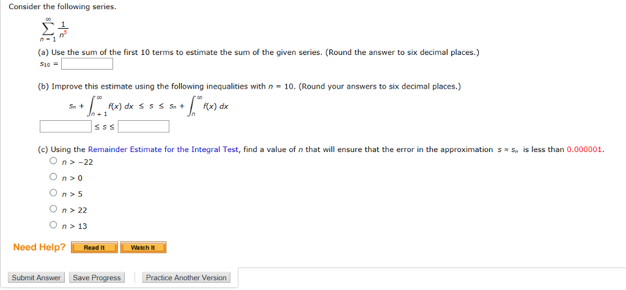The width and height of the screenshot is (626, 290).
Task: Select the n > 13 option
Action: click(54, 225)
